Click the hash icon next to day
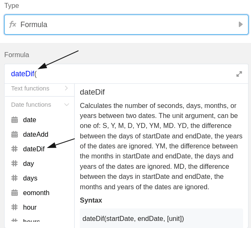This screenshot has width=251, height=228. 15,163
